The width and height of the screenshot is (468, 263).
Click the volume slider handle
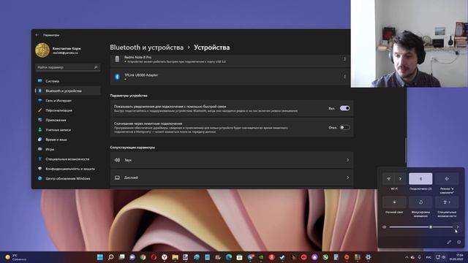(431, 227)
